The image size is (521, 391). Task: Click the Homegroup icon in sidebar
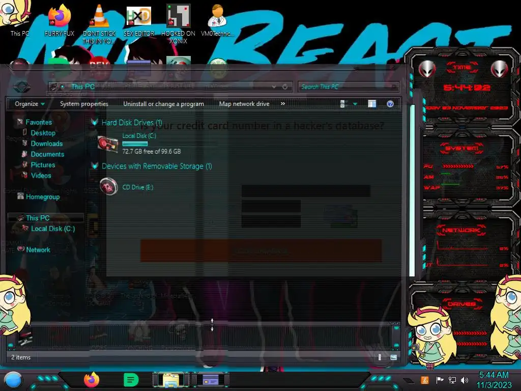tap(20, 196)
